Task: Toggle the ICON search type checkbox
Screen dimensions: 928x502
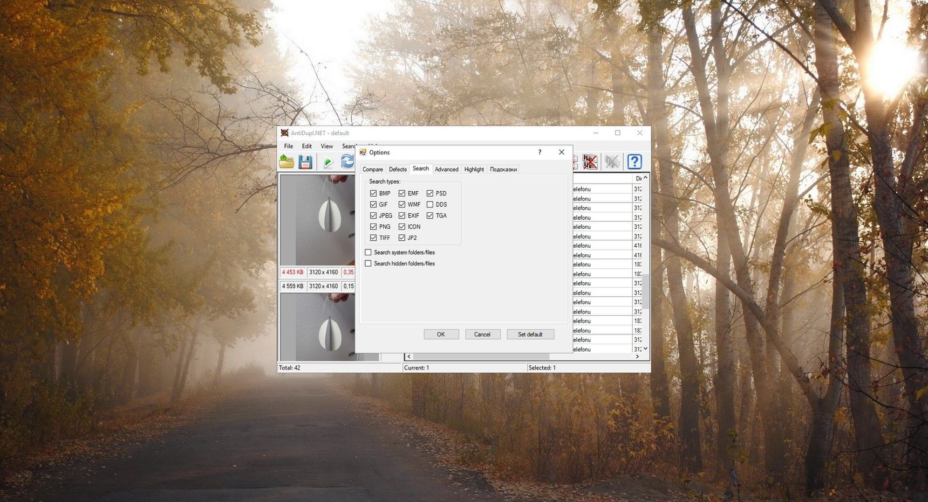Action: point(402,227)
